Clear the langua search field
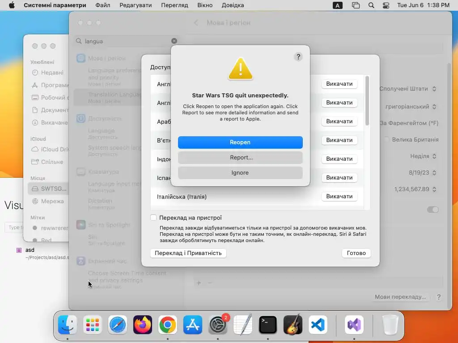The height and width of the screenshot is (343, 458). coord(174,41)
